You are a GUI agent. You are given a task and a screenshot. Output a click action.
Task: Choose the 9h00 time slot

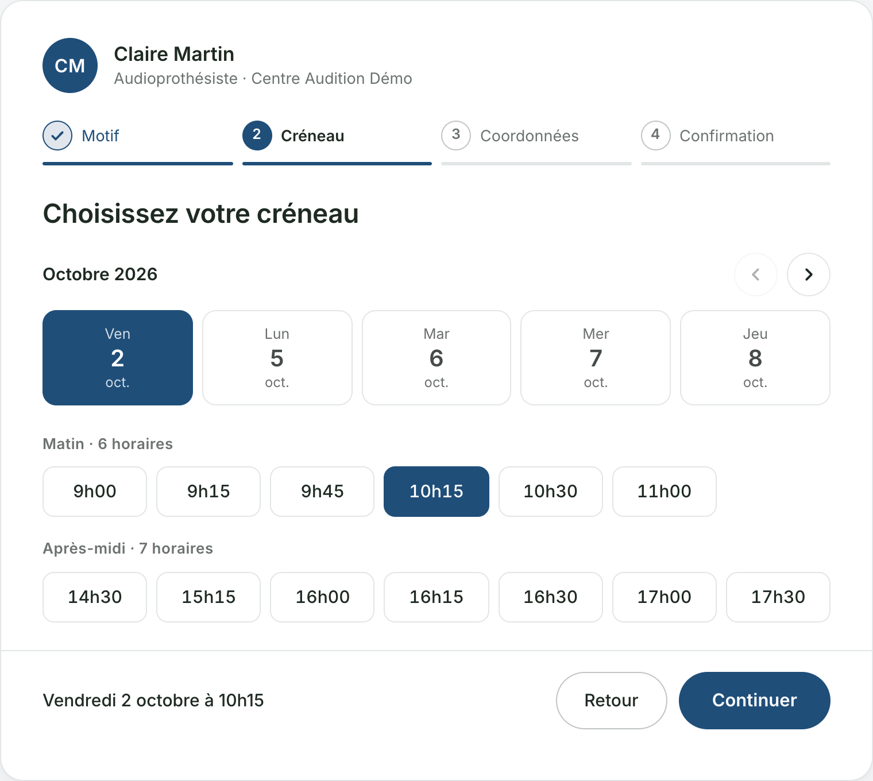[x=95, y=492]
